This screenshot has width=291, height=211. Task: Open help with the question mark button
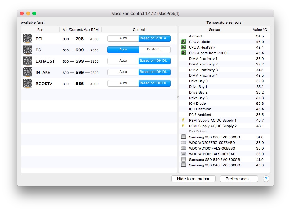[x=266, y=179]
